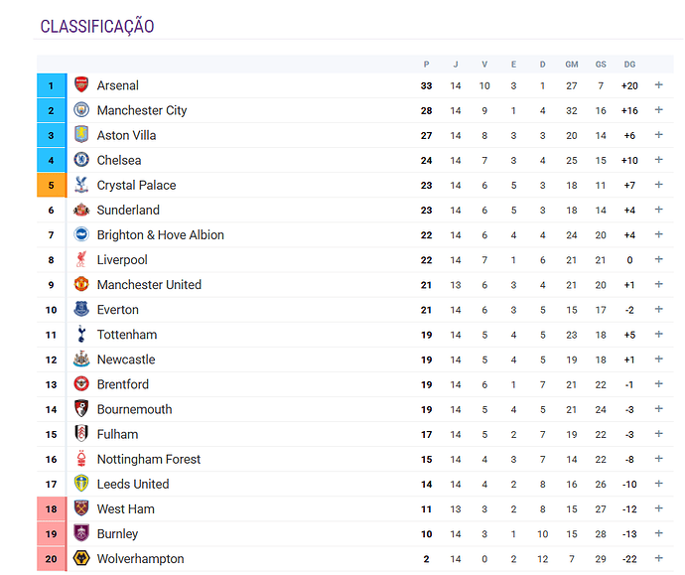Click the DG goal difference column header
This screenshot has width=685, height=575.
point(629,65)
